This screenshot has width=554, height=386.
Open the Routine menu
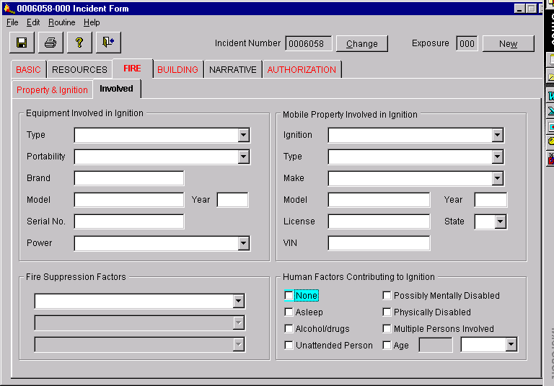(x=61, y=22)
